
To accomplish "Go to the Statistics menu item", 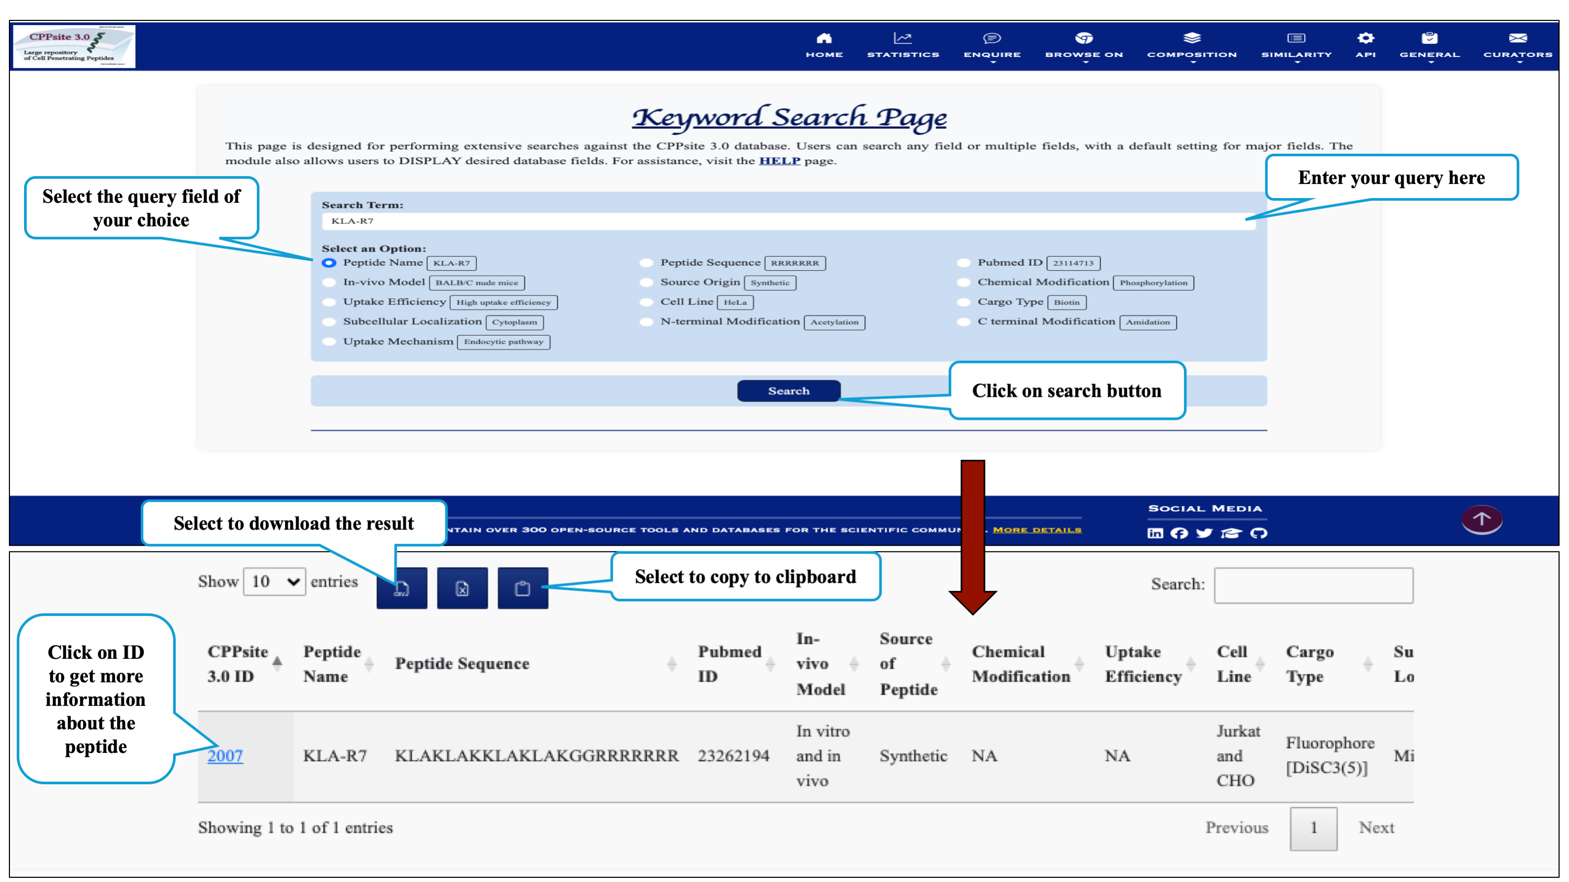I will [902, 46].
